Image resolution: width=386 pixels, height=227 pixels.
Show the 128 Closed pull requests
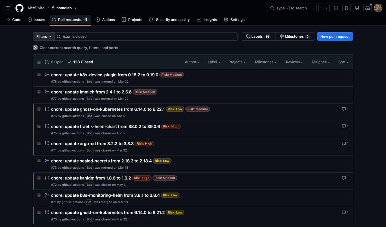coord(80,62)
